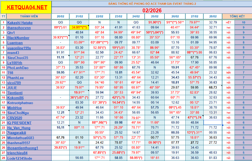Open IQ PRESIDENT member link
The width and height of the screenshot is (252, 161).
click(19, 123)
